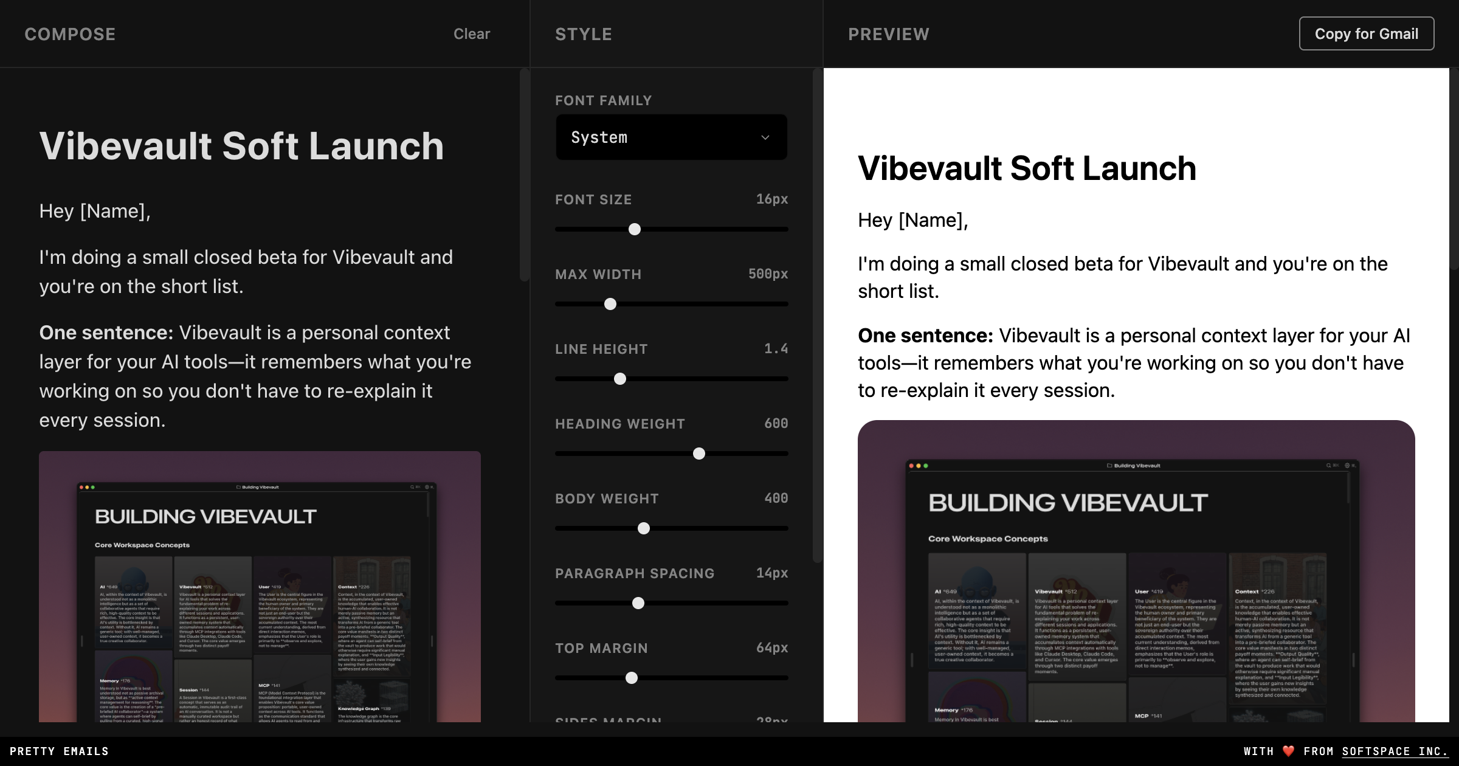Click the Building Vibevault screenshot in preview
The width and height of the screenshot is (1459, 766).
[1136, 571]
